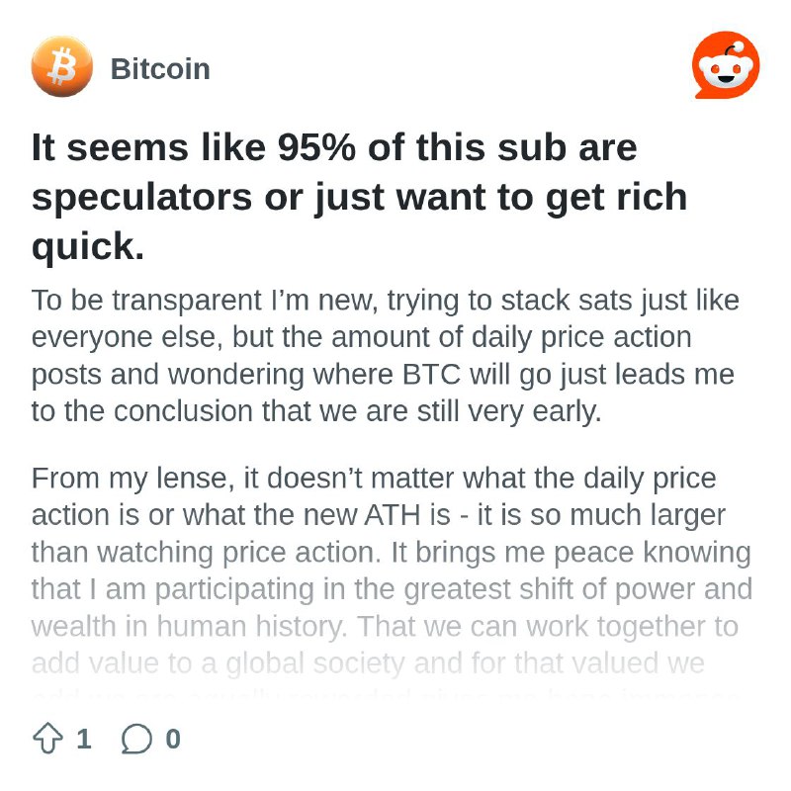
Task: Open comments via speech bubble icon
Action: coord(136,739)
